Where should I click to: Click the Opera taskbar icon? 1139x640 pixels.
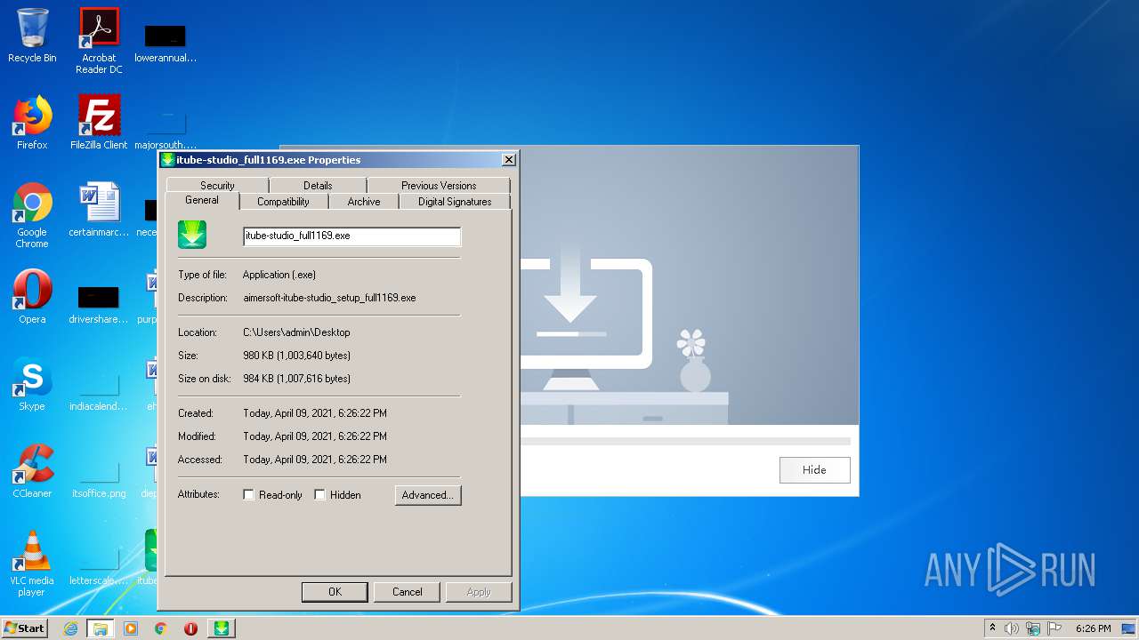(x=190, y=628)
